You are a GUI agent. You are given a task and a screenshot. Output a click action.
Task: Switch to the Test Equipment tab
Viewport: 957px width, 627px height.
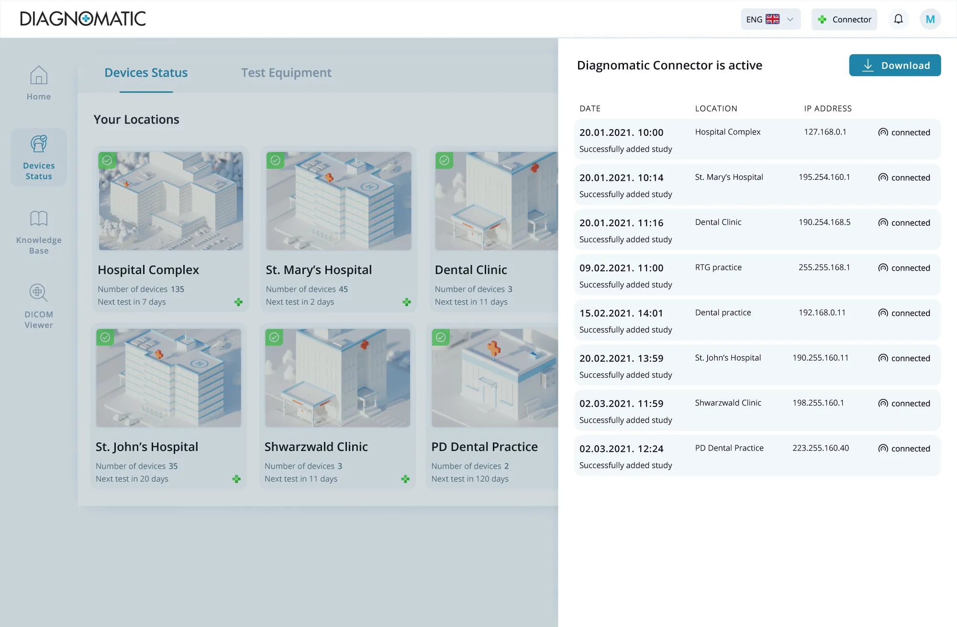pyautogui.click(x=286, y=73)
